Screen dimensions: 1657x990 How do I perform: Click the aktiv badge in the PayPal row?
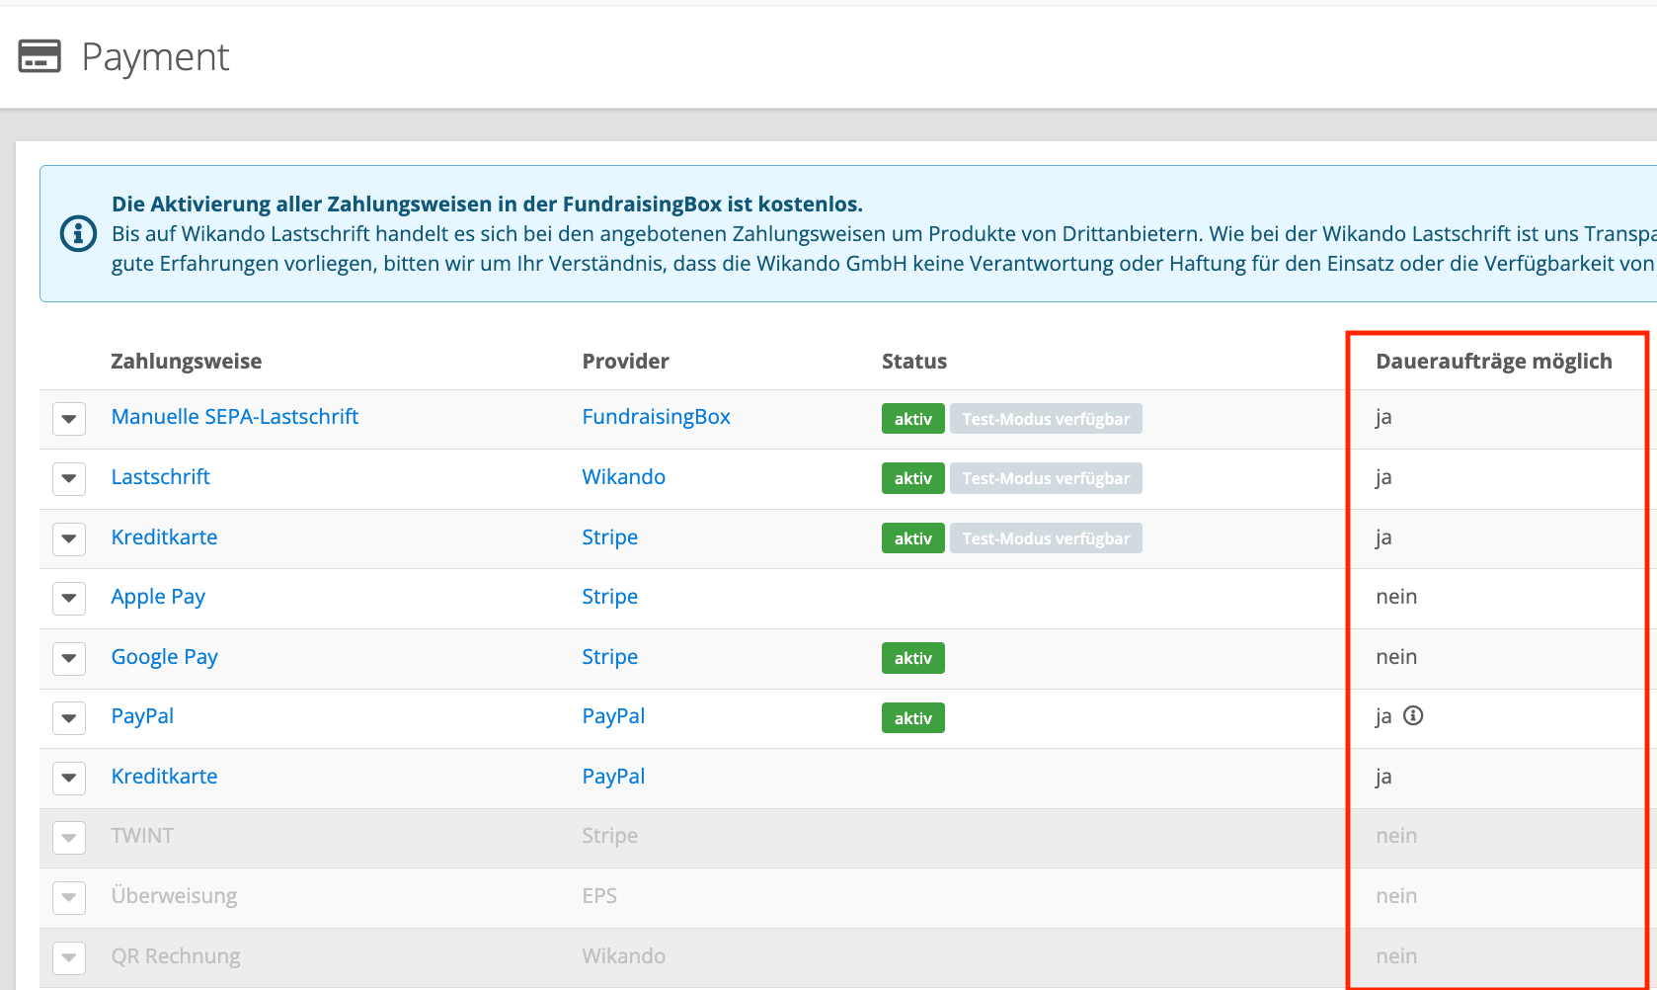913,718
